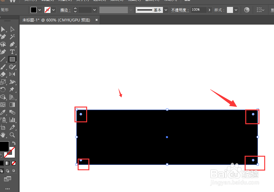Select the Eraser tool
The width and height of the screenshot is (274, 192).
(x=3, y=74)
